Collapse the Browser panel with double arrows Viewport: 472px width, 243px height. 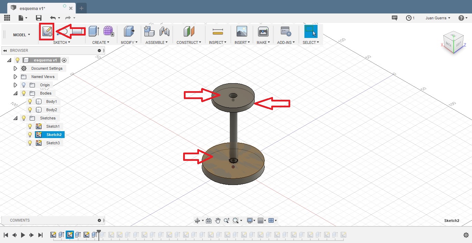(5, 51)
